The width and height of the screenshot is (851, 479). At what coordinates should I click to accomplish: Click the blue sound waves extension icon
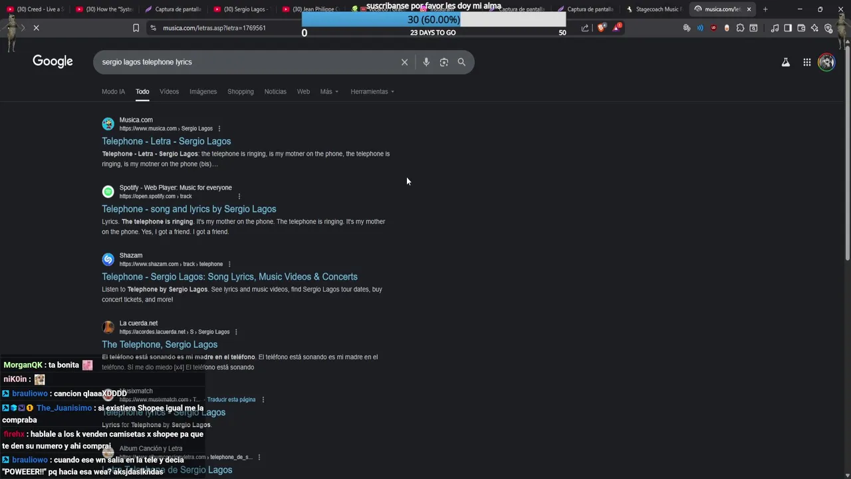(700, 28)
